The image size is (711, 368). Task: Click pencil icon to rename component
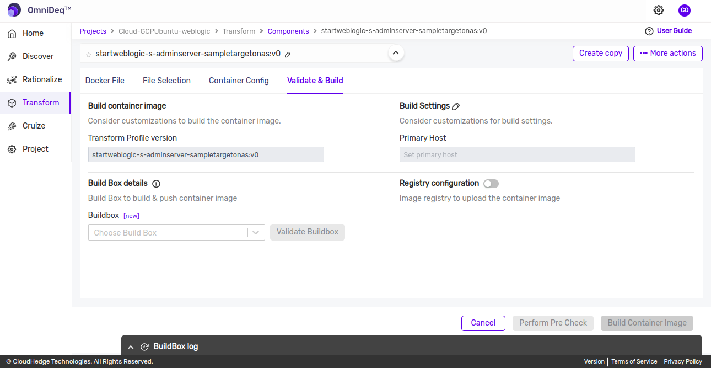point(288,54)
